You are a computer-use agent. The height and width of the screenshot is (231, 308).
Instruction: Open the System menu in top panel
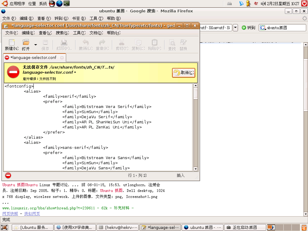(43, 4)
